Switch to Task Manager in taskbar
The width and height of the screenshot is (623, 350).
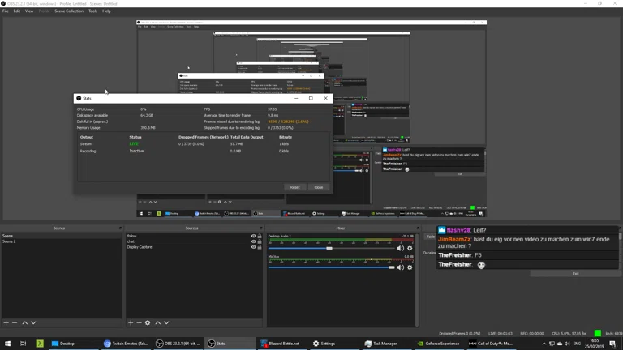[380, 344]
